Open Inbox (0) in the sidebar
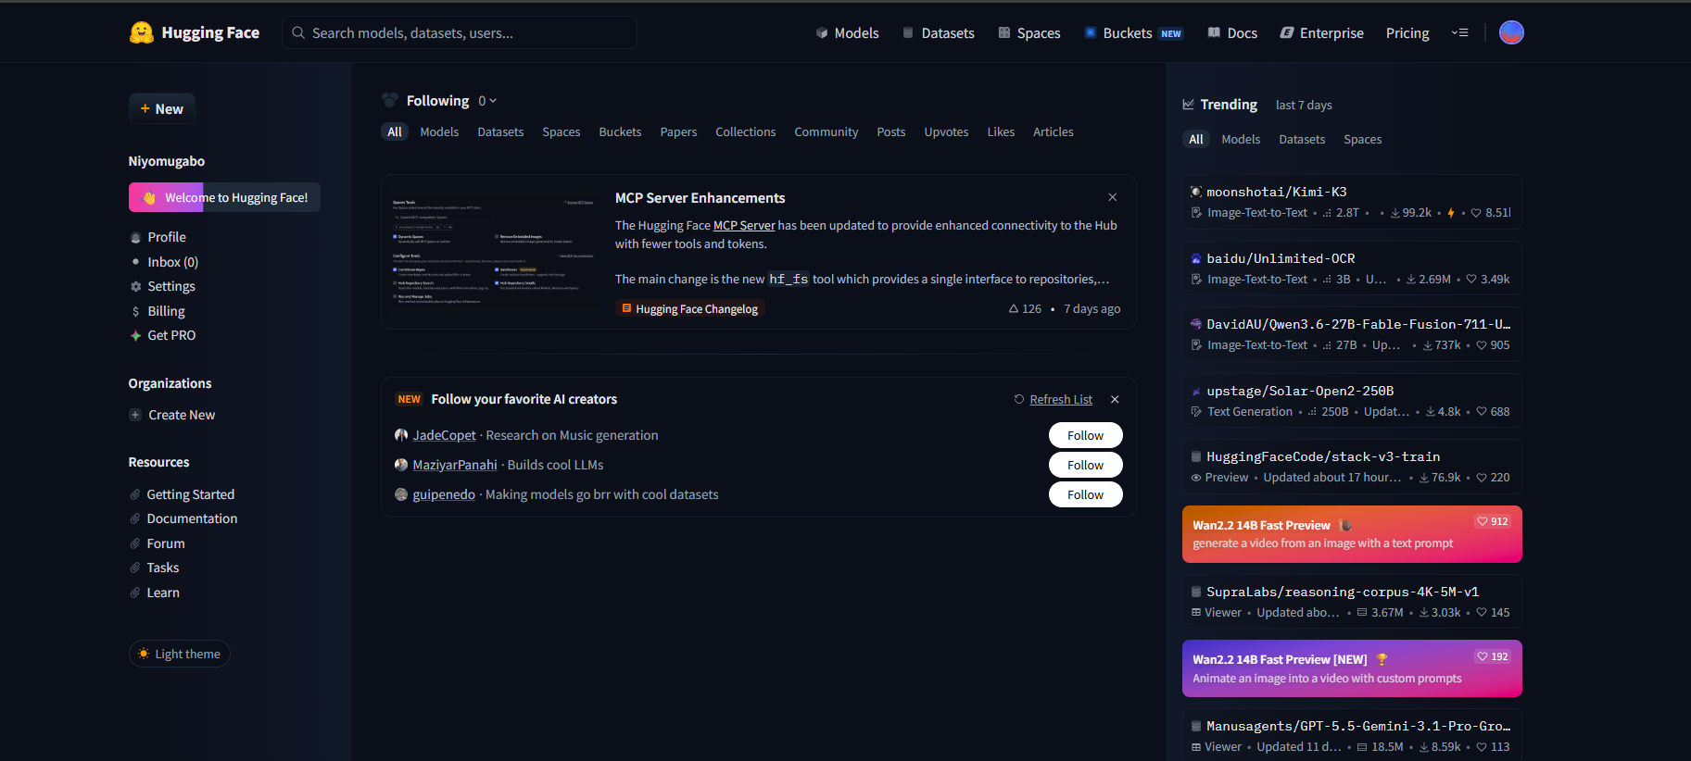The image size is (1691, 761). (172, 262)
